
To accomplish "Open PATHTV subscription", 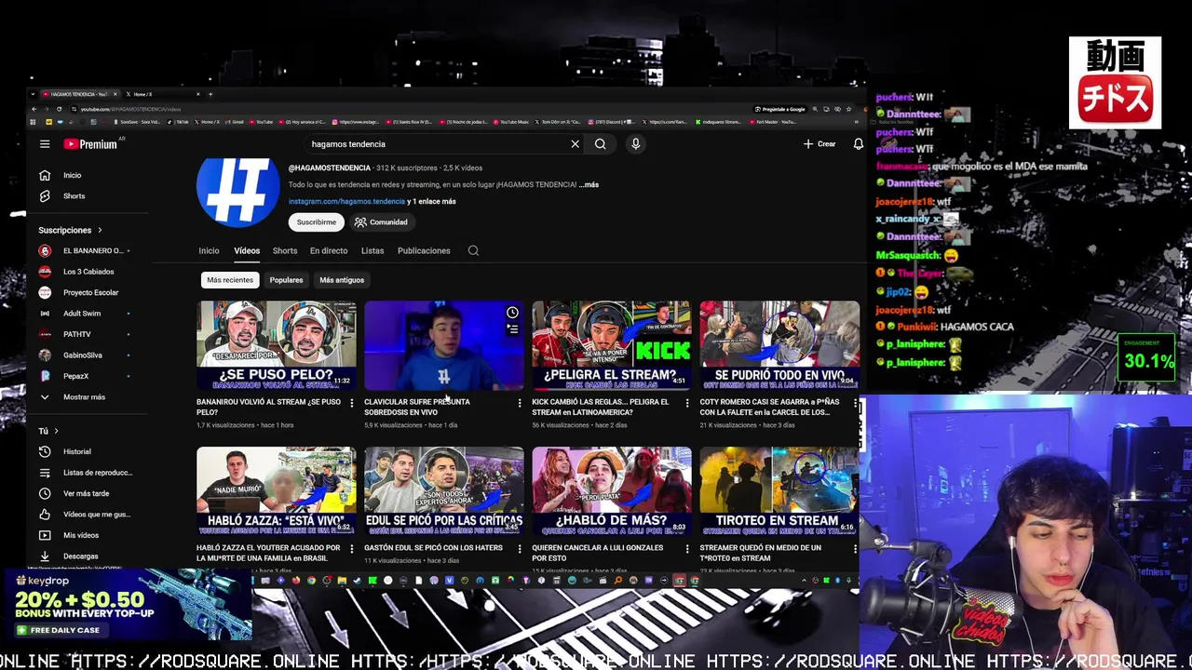I will point(84,334).
